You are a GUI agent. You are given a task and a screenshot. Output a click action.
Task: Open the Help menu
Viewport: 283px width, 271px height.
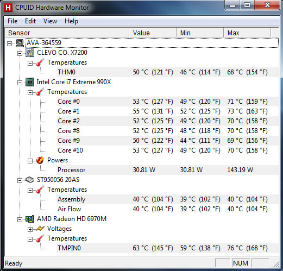(x=71, y=21)
